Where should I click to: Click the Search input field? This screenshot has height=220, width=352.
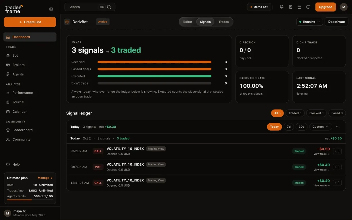click(x=90, y=7)
